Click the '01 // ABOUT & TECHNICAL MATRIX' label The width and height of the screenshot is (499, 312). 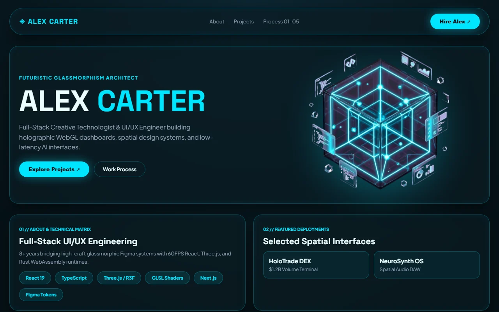point(55,229)
